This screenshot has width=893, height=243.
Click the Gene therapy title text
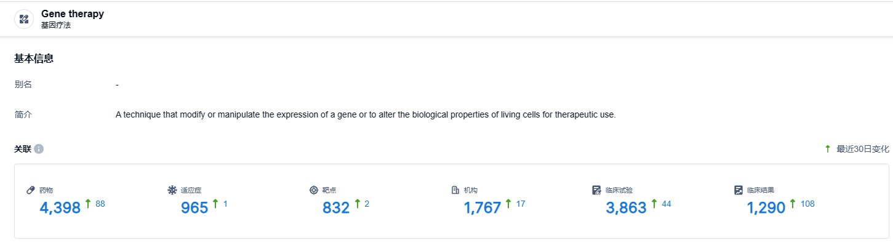73,14
